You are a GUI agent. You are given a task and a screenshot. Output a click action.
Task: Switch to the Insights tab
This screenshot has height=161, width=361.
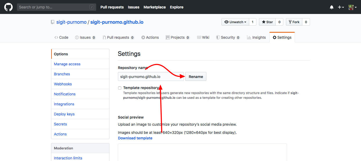(x=256, y=37)
